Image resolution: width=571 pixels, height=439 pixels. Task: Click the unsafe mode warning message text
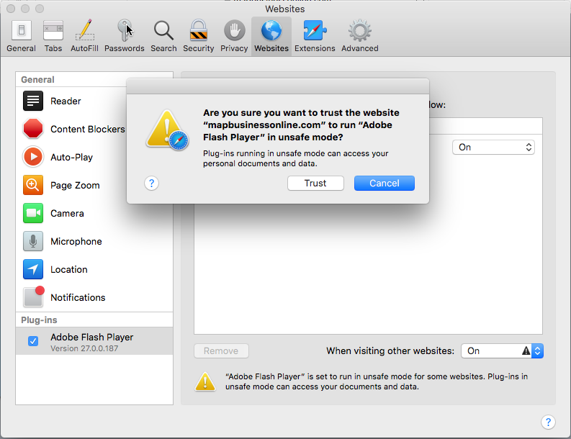click(376, 381)
